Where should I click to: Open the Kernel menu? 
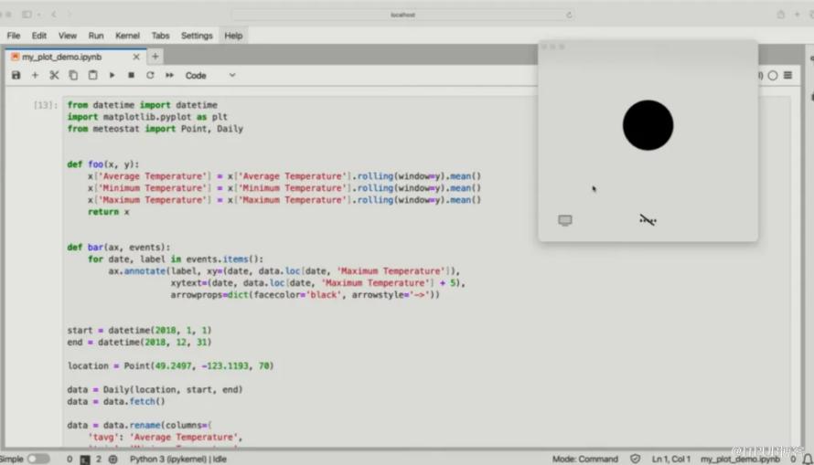(127, 36)
